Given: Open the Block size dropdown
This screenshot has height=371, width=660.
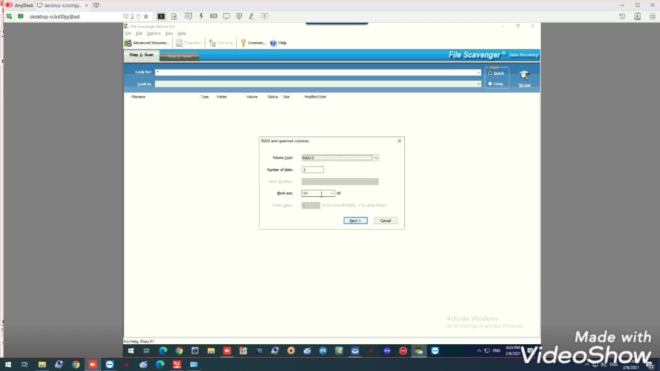Looking at the screenshot, I should (332, 193).
